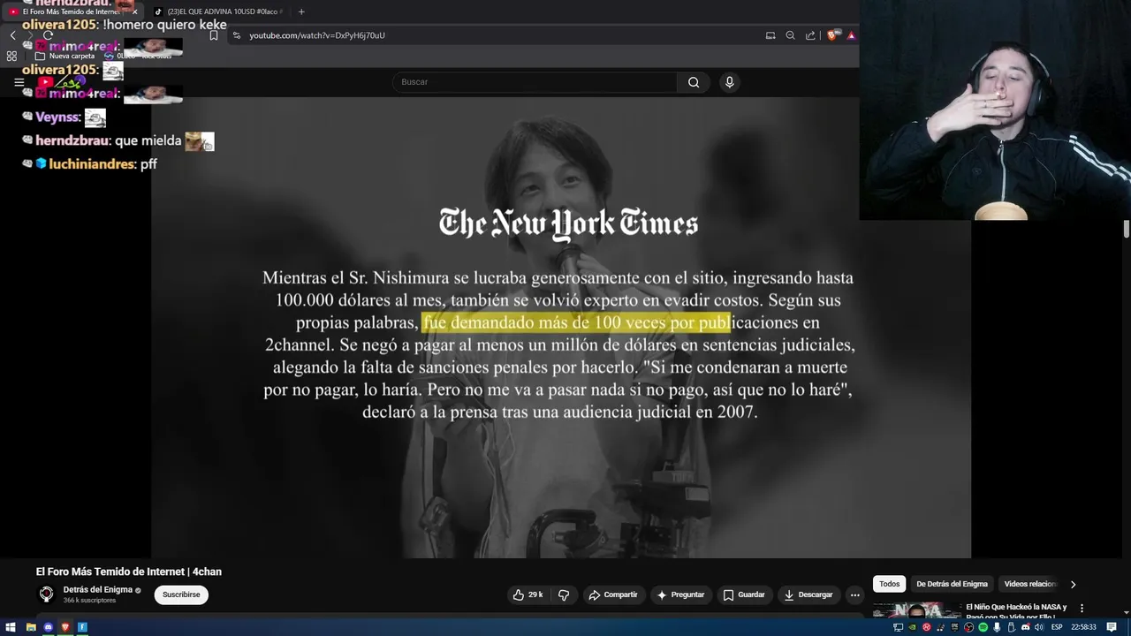Save the video with 'Guardar' button

click(743, 594)
